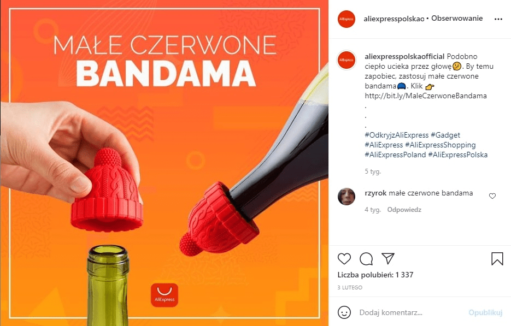Like rzyrok's comment with small heart

pos(492,195)
